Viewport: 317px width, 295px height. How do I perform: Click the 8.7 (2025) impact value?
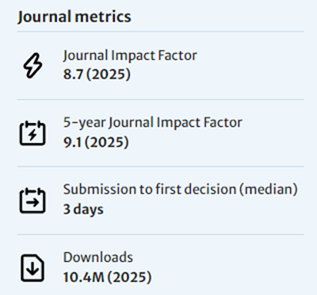click(x=97, y=74)
